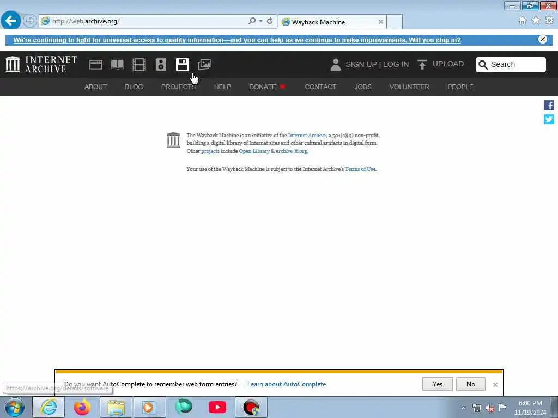The height and width of the screenshot is (418, 558).
Task: Follow the Open Library link
Action: [x=254, y=151]
